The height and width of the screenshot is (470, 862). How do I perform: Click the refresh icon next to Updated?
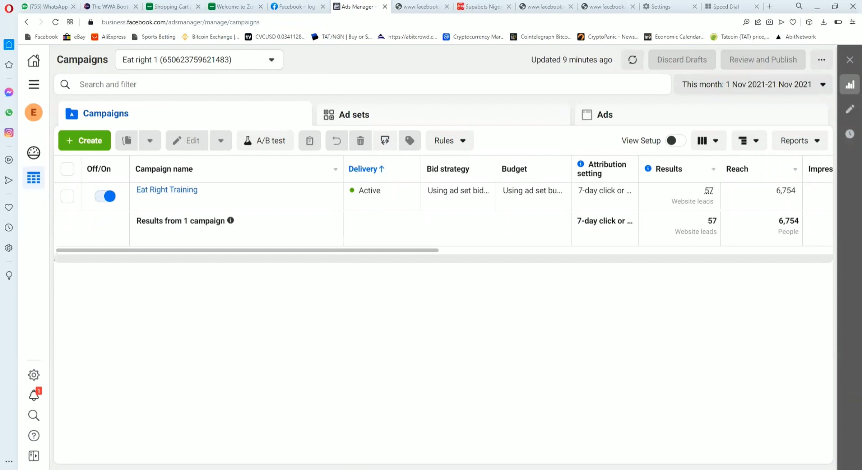coord(632,60)
